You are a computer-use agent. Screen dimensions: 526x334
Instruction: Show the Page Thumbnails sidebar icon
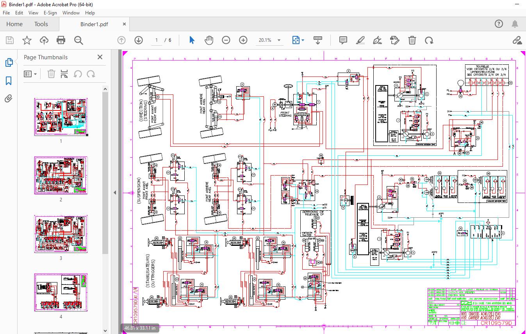(9, 62)
